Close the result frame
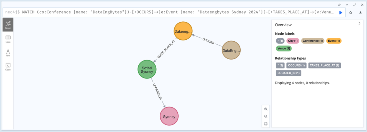Viewport: 367px width, 132px height. pyautogui.click(x=362, y=5)
